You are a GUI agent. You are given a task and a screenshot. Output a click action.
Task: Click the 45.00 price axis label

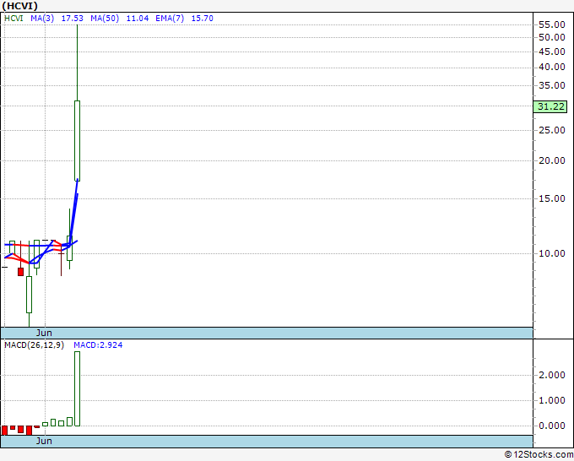552,52
